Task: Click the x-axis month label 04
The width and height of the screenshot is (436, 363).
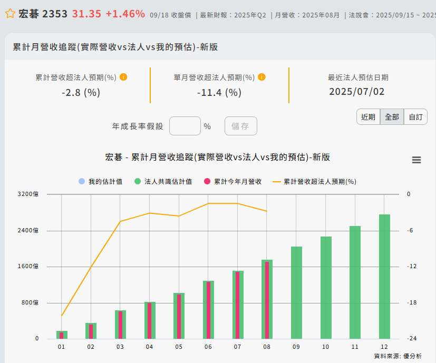Action: (150, 347)
